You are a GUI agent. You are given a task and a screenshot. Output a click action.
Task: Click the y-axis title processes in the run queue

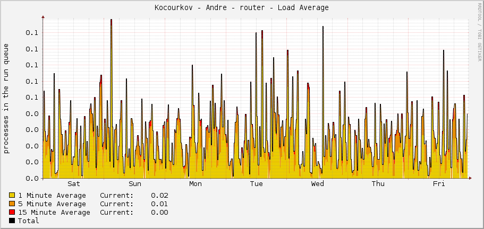[x=6, y=99]
